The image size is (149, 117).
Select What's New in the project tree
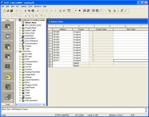click(x=30, y=23)
